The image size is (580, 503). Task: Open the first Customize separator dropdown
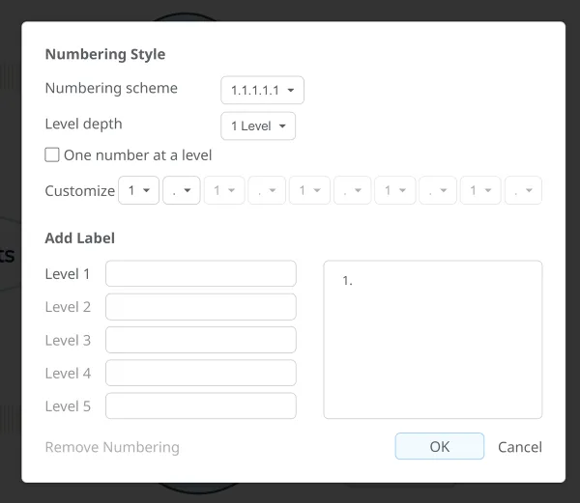[x=182, y=190]
